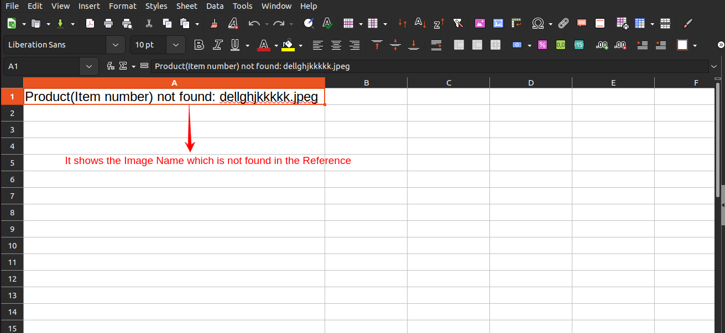Insert a hyperlink
The height and width of the screenshot is (333, 725).
pos(564,23)
